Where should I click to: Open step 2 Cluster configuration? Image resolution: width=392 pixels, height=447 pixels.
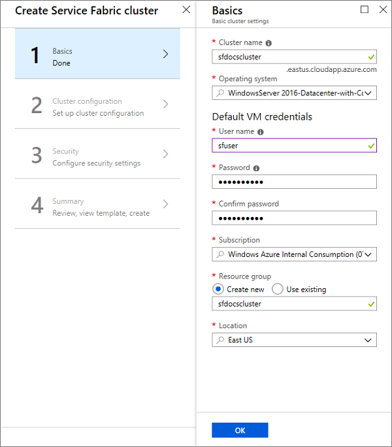click(x=97, y=104)
